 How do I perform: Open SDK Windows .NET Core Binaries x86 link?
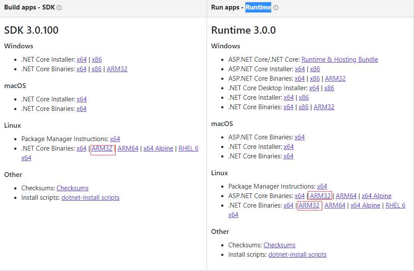[x=96, y=69]
